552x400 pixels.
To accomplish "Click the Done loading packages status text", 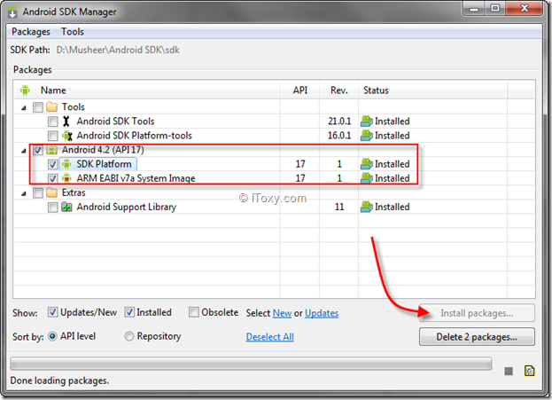I will point(59,380).
